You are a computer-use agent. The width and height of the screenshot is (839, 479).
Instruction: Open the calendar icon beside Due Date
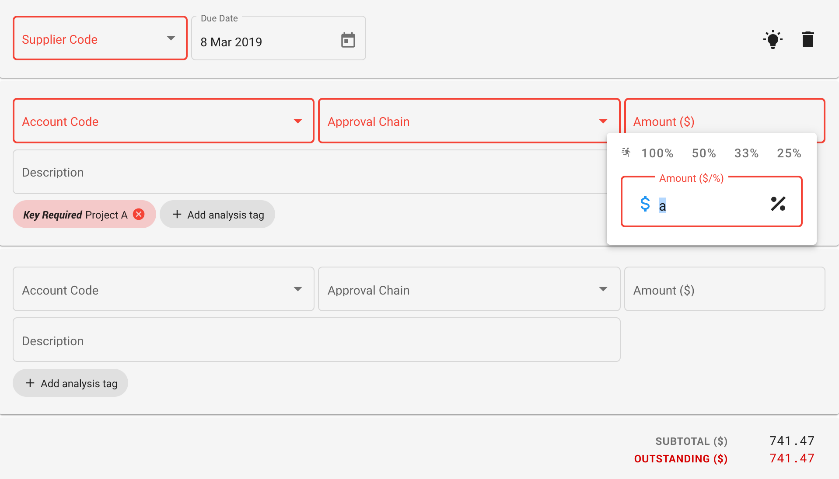(x=348, y=40)
